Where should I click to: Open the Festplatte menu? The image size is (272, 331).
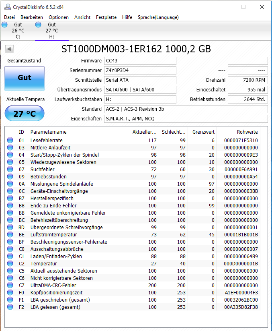(106, 17)
